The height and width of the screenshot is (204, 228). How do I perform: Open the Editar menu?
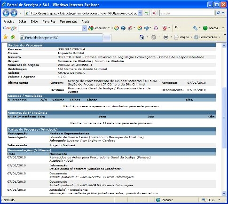pyautogui.click(x=22, y=21)
